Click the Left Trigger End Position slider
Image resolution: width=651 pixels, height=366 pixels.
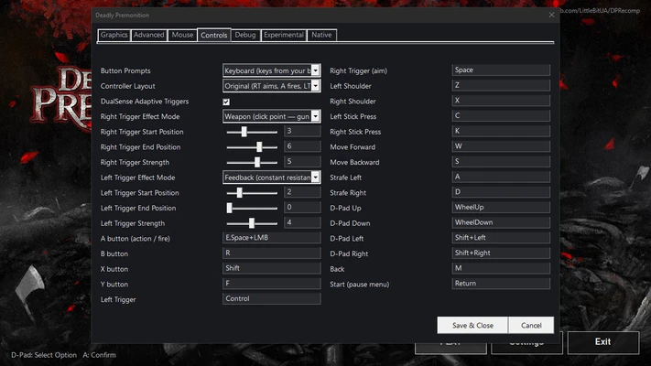pyautogui.click(x=252, y=208)
